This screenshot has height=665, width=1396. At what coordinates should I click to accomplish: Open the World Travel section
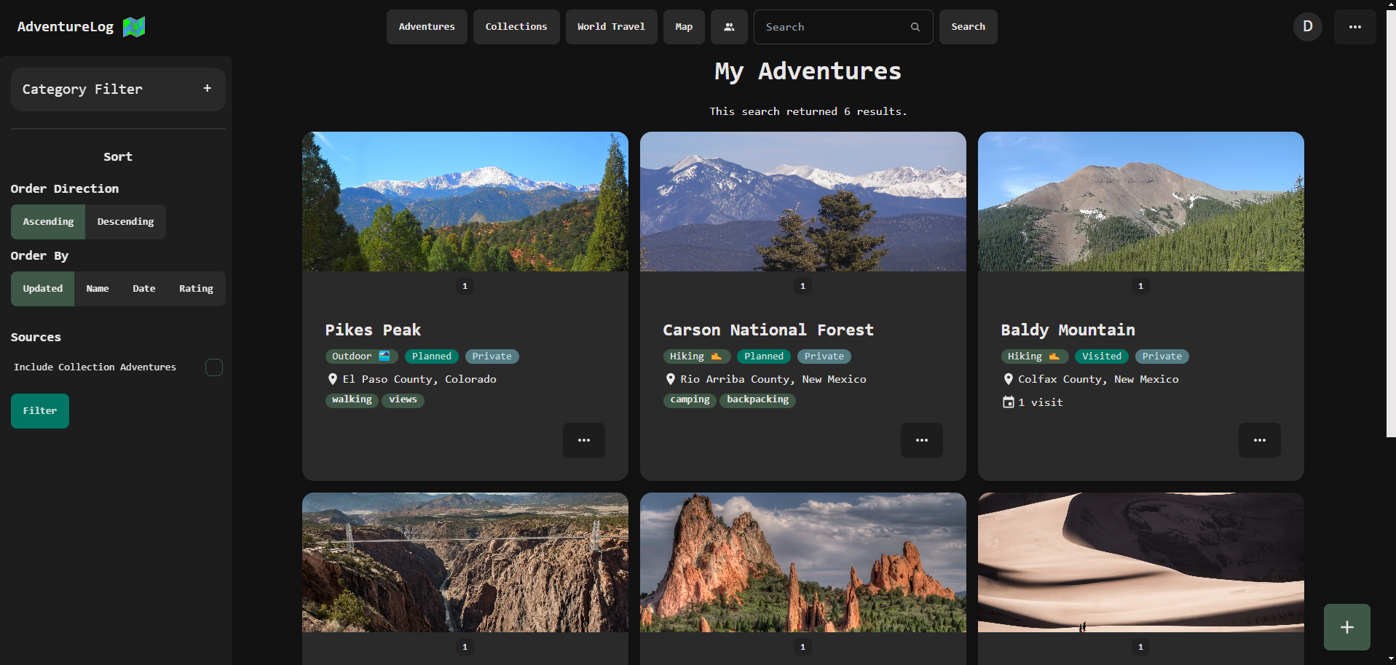point(610,26)
